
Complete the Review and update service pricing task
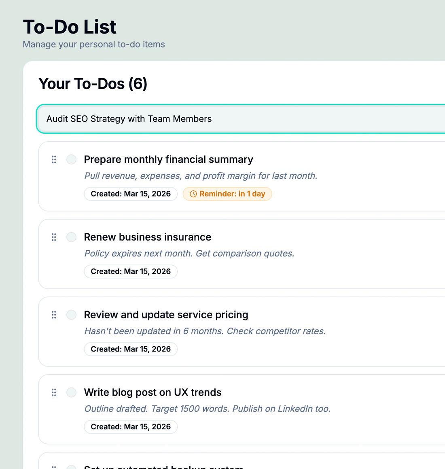[x=72, y=315]
